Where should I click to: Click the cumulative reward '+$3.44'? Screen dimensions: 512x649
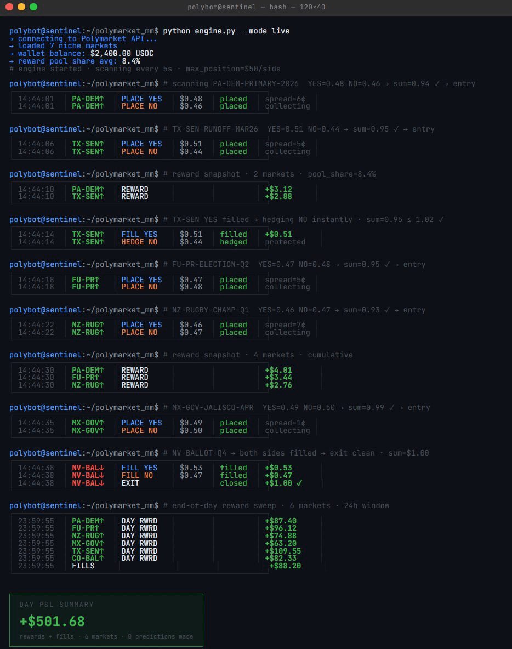click(x=278, y=378)
